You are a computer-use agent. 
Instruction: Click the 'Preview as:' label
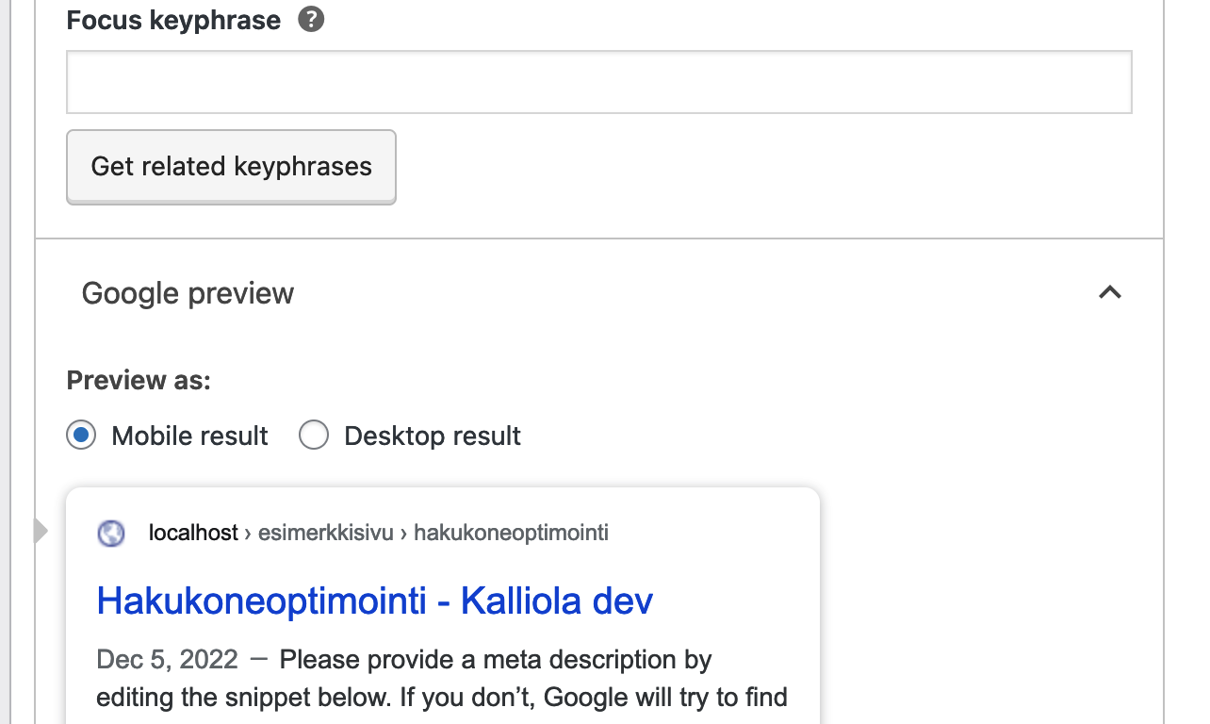(x=139, y=381)
